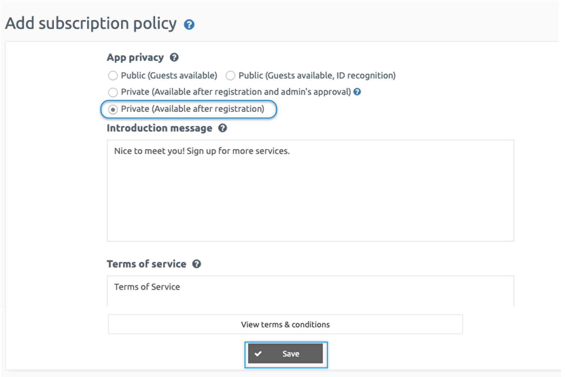Choose Public with ID recognition radio option
Viewport: 565px width, 377px height.
click(x=230, y=76)
